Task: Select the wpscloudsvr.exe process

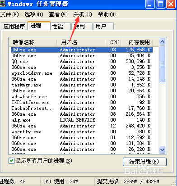Action: tap(82, 73)
